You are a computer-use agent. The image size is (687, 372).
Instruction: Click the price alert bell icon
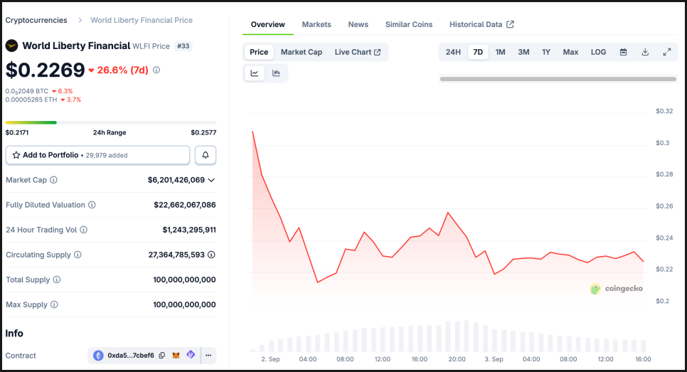coord(206,155)
